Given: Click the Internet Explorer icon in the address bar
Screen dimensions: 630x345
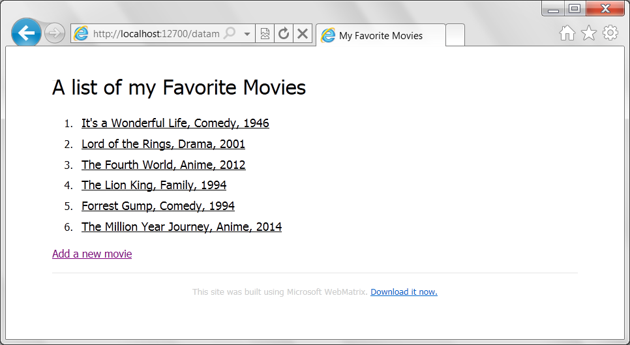Looking at the screenshot, I should pos(81,33).
